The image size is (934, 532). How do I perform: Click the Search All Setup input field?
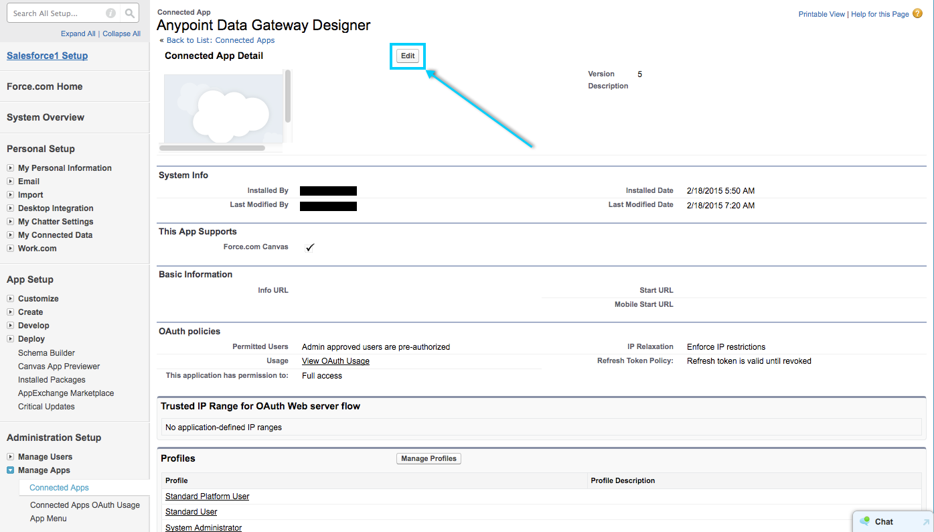(x=57, y=13)
